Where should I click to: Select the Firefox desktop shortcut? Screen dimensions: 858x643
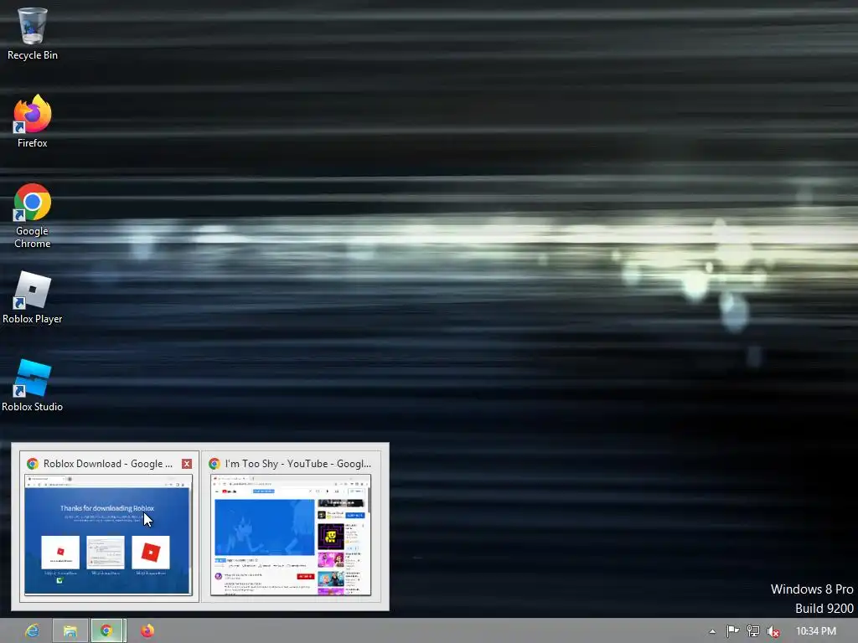click(33, 121)
